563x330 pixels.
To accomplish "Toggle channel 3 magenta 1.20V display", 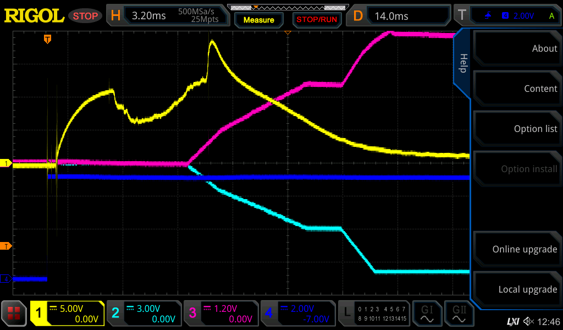I will [x=221, y=313].
